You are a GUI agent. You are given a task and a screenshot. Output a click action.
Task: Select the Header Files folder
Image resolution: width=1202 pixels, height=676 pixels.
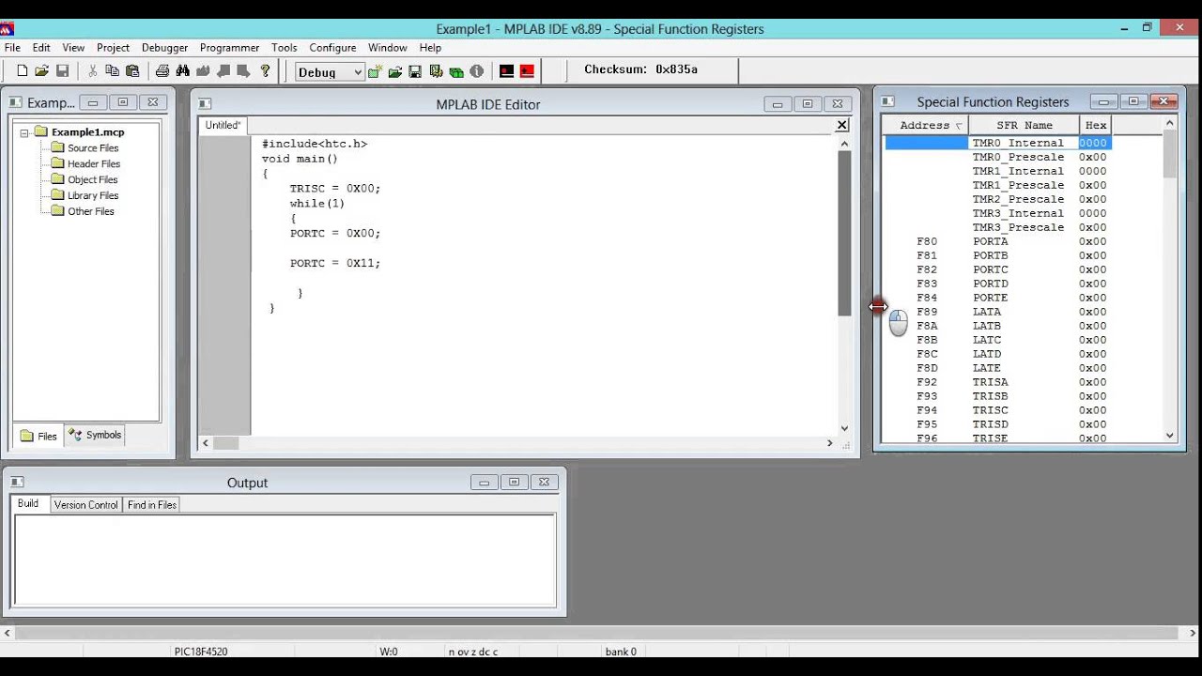tap(85, 164)
